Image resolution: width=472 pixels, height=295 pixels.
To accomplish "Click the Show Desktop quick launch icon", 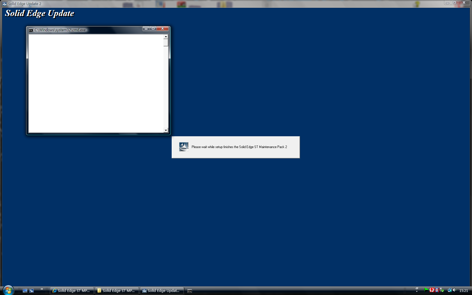I will [x=25, y=291].
